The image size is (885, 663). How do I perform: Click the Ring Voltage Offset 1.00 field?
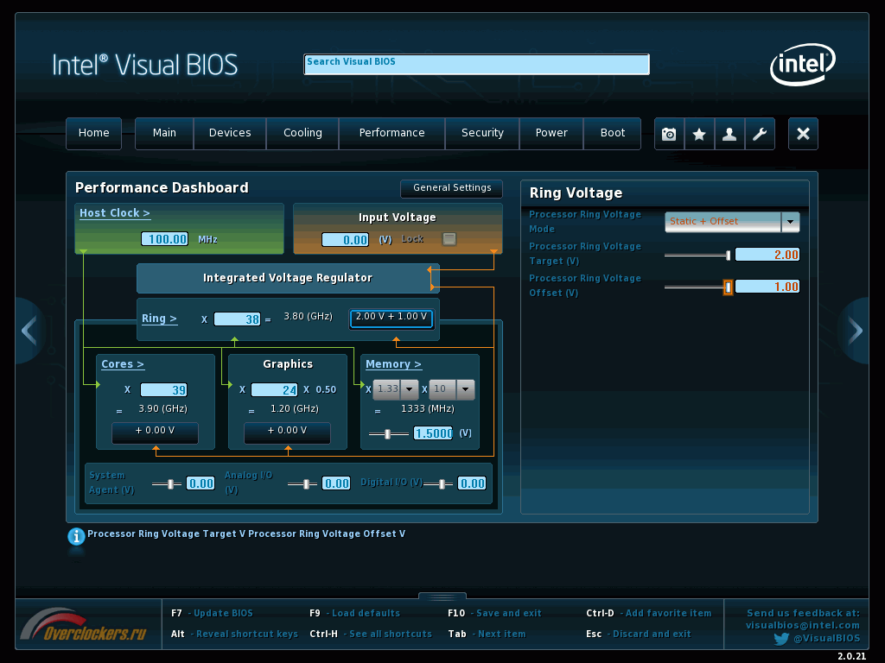pyautogui.click(x=767, y=287)
